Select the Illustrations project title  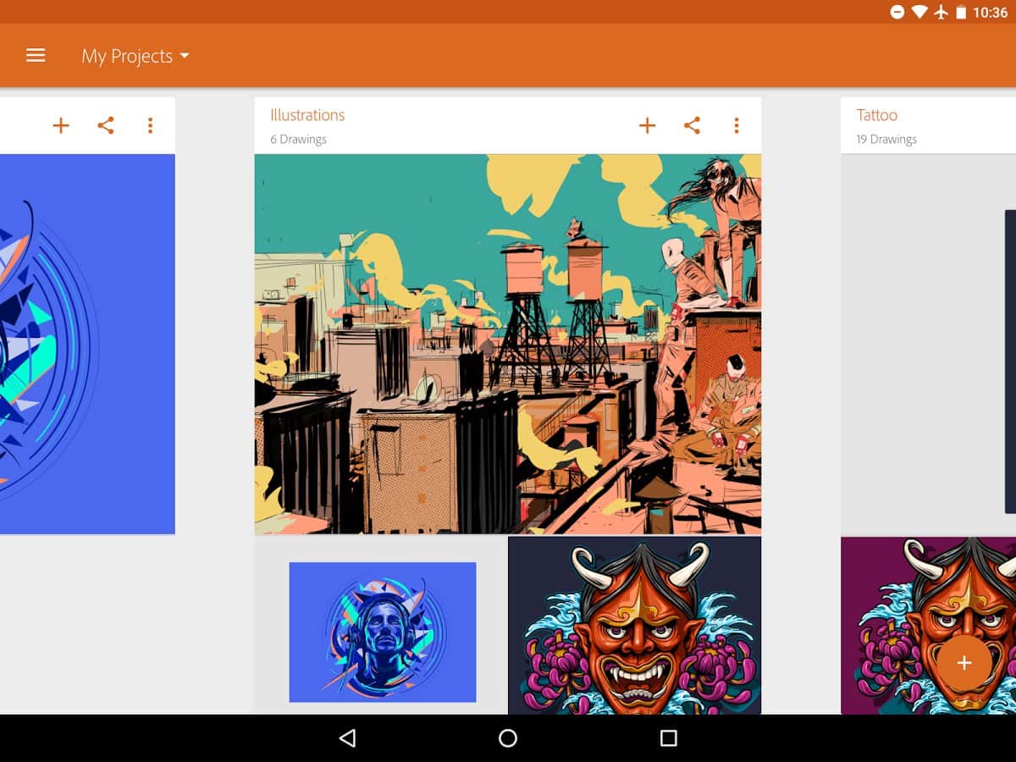point(307,115)
